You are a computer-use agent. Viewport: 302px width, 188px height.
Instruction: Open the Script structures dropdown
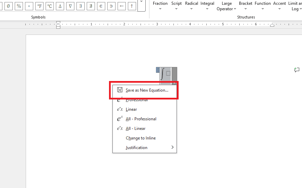click(177, 6)
